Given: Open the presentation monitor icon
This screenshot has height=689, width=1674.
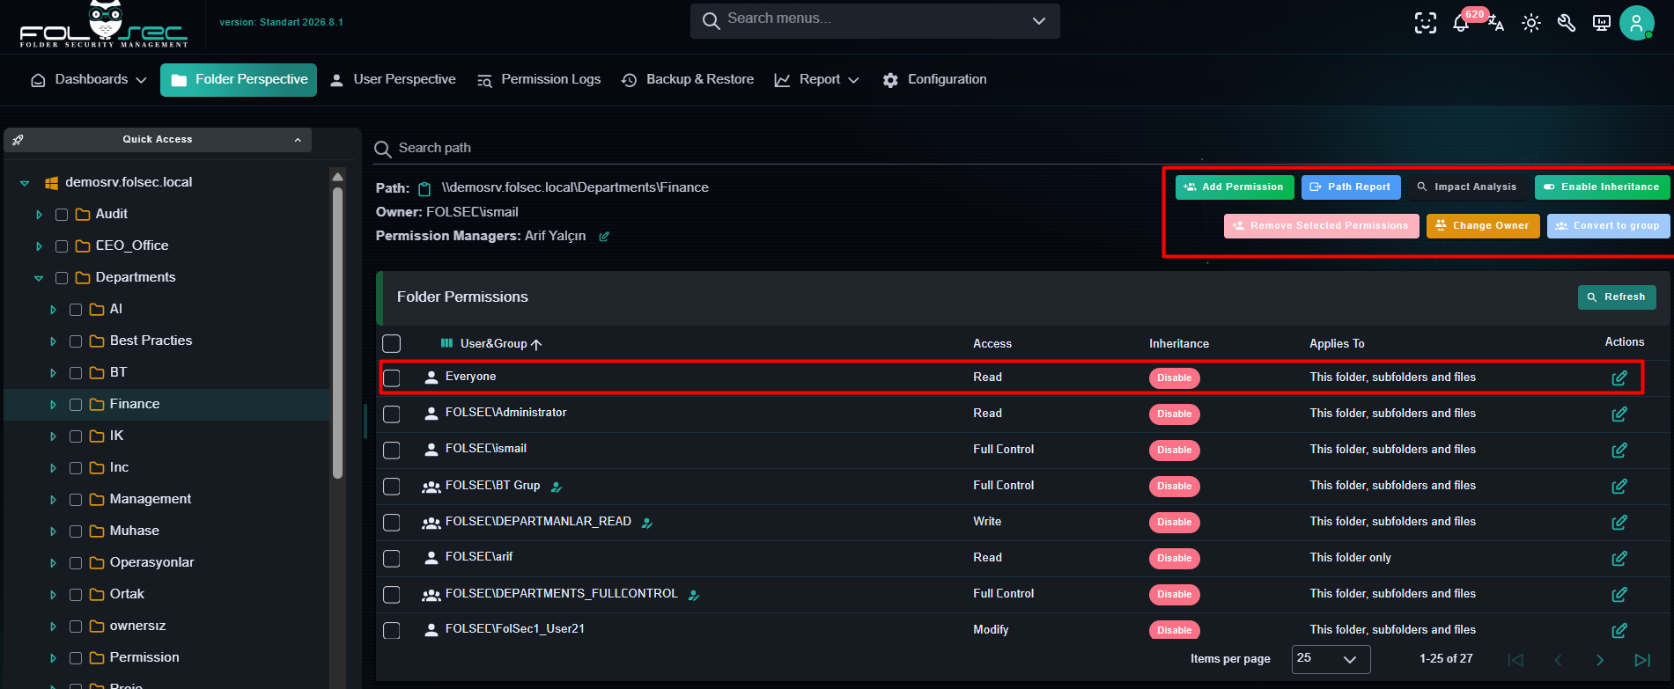Looking at the screenshot, I should pyautogui.click(x=1602, y=23).
